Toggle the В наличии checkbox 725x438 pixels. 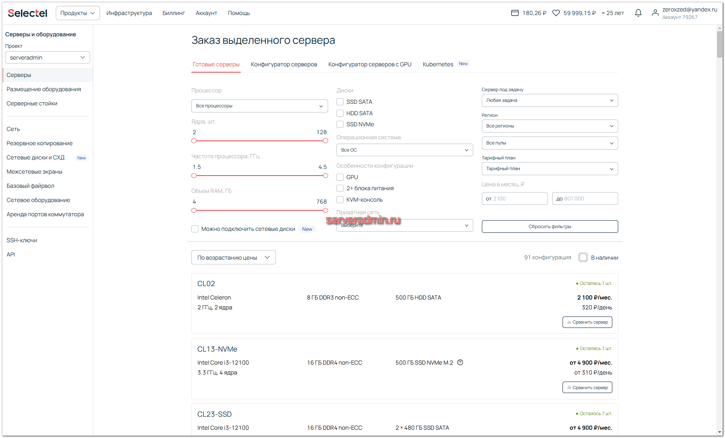(583, 257)
